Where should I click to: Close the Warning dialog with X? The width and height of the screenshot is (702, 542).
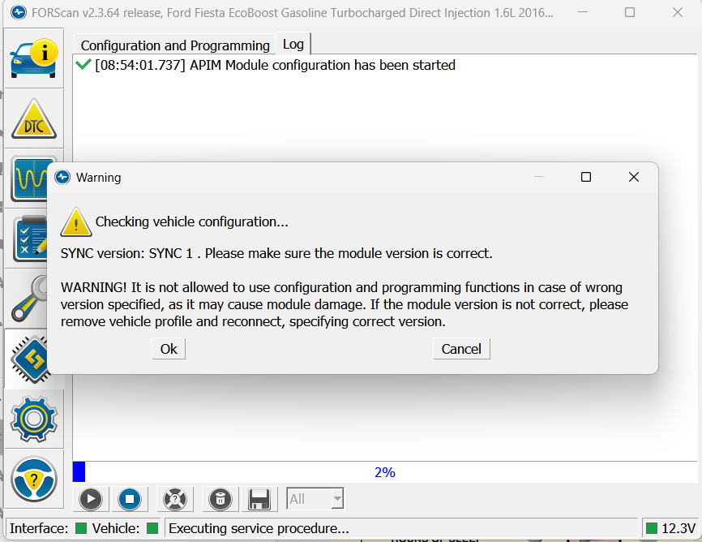click(x=633, y=177)
